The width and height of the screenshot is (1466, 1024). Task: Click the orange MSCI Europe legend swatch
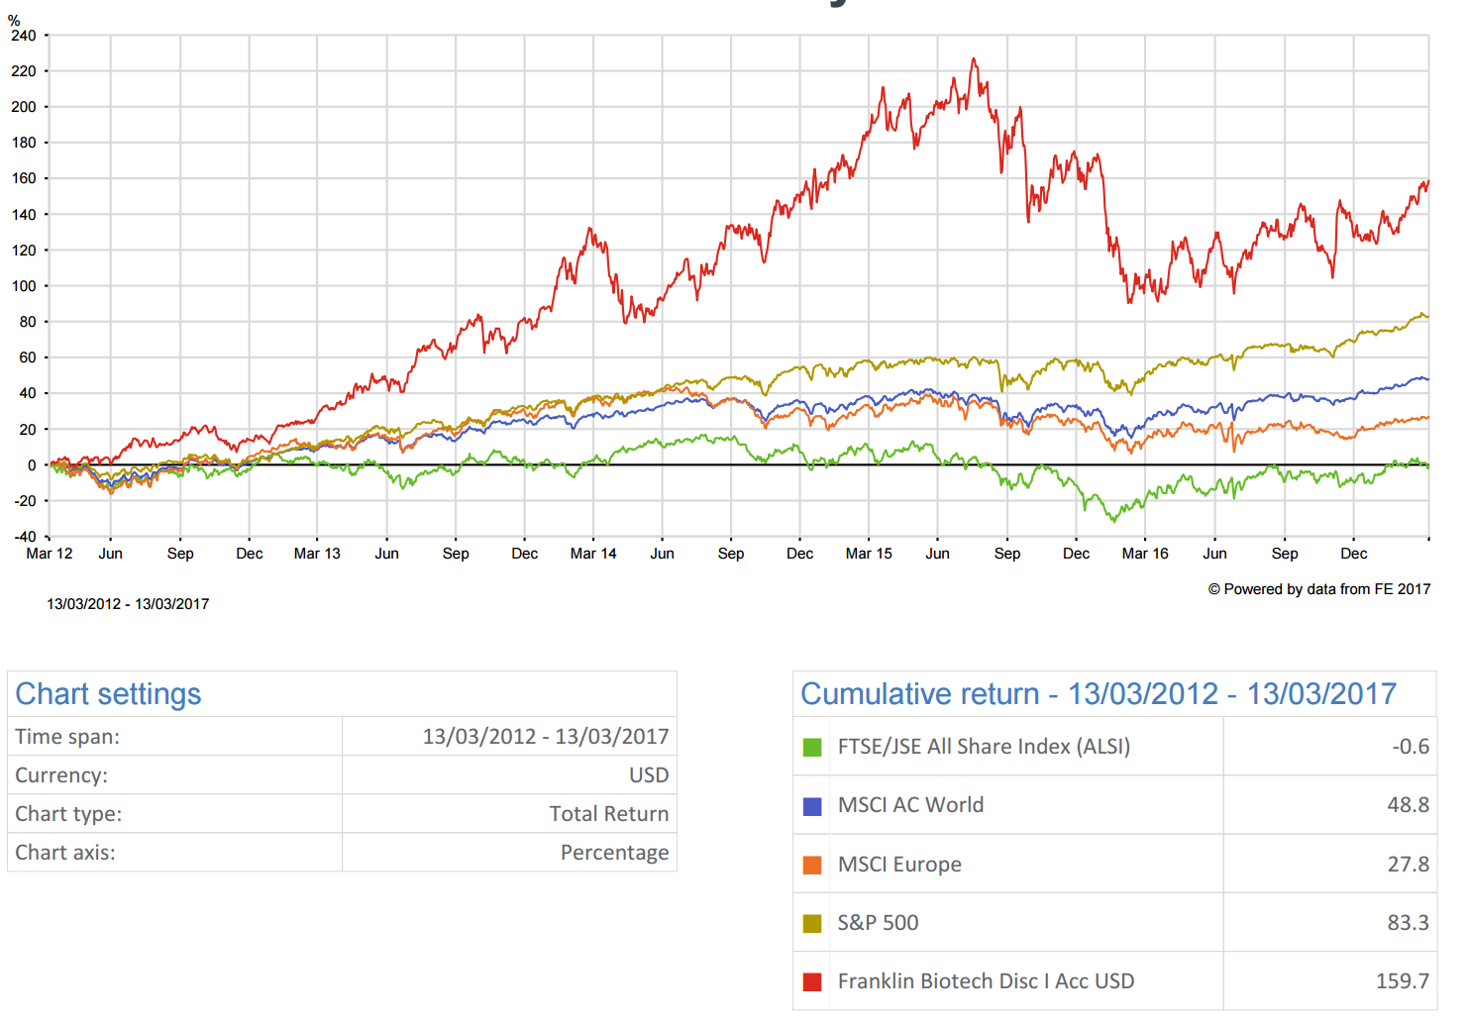812,865
